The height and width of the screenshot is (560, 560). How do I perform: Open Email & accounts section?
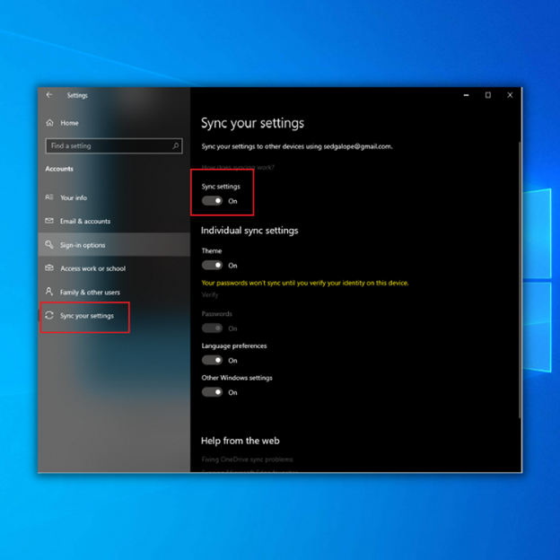[x=114, y=221]
